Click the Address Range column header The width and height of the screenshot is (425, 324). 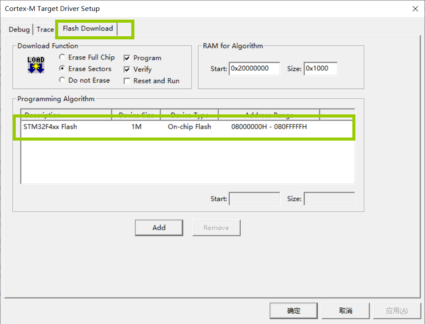(269, 114)
